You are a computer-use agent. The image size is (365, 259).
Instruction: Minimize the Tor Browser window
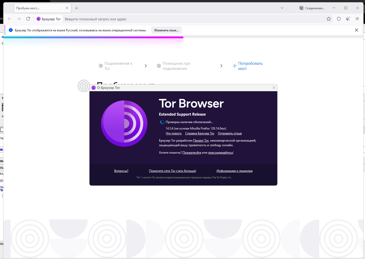coord(334,8)
